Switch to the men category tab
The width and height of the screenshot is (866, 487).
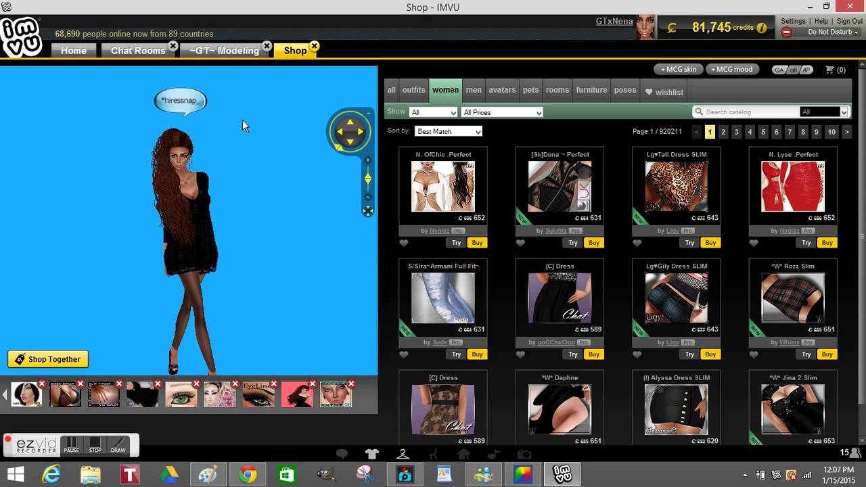[x=474, y=90]
